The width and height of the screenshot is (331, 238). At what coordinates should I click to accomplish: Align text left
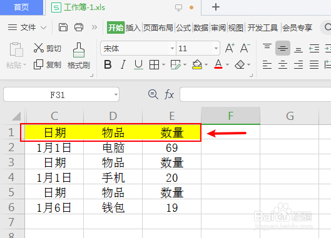point(267,64)
